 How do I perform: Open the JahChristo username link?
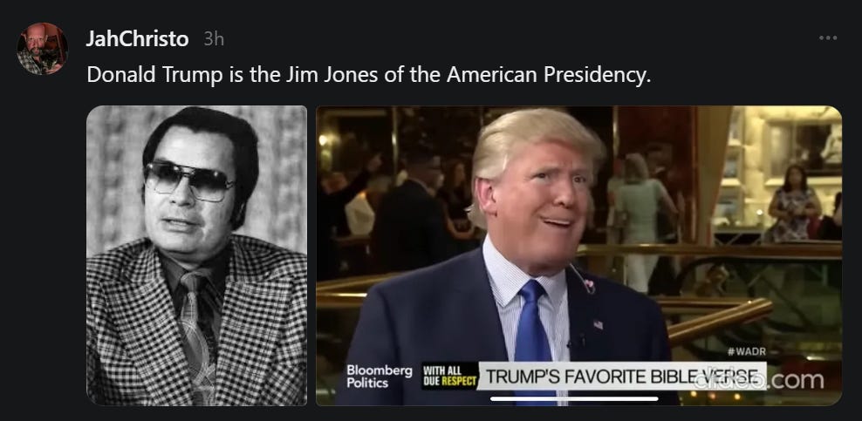[x=138, y=39]
